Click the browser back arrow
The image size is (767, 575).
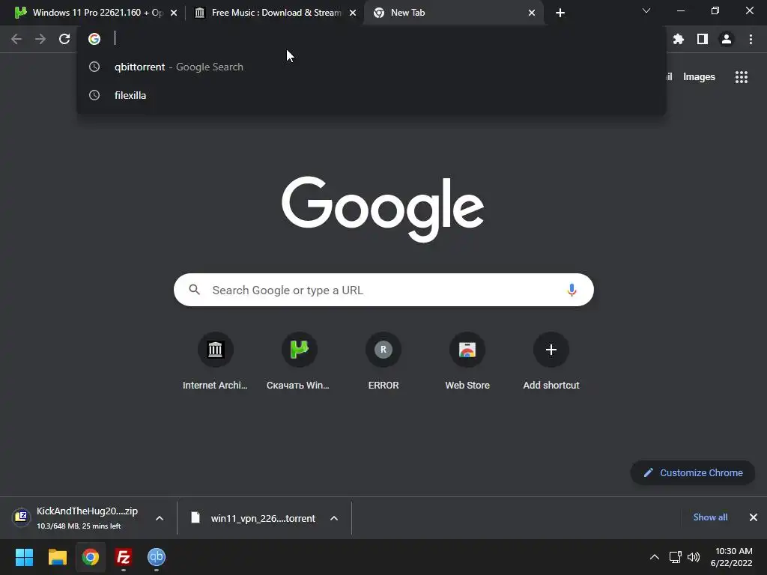pyautogui.click(x=16, y=39)
